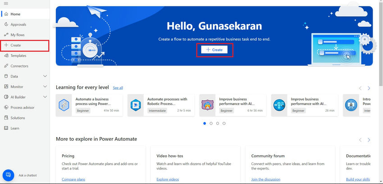Select the fourth carousel page dot

click(x=224, y=124)
